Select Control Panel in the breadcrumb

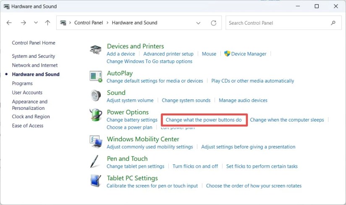pyautogui.click(x=89, y=23)
